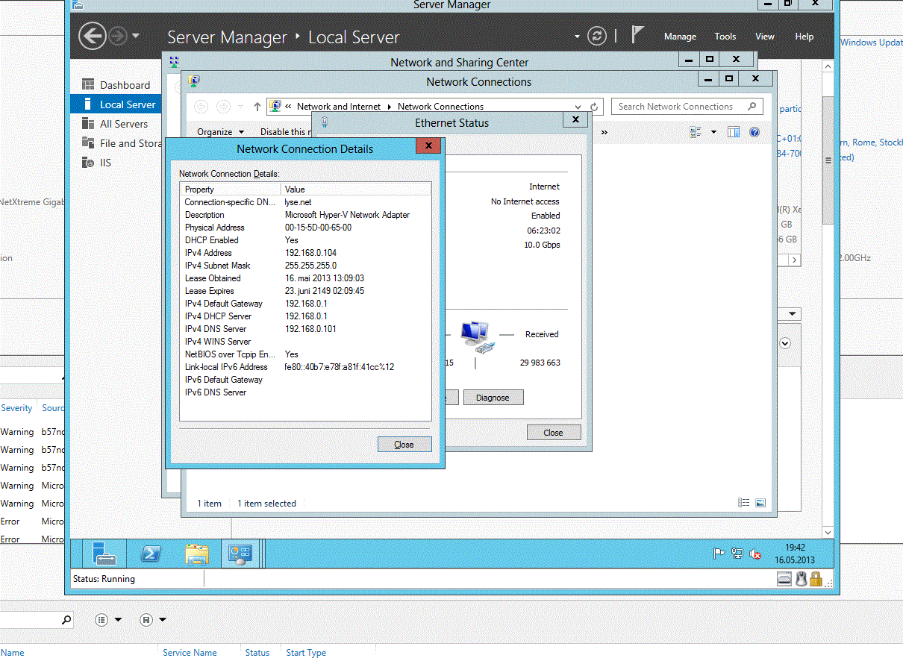
Task: Click the Start Type column header
Action: tap(306, 652)
